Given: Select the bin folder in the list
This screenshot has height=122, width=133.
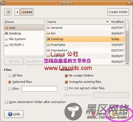Looking at the screenshot, I should (x=85, y=33).
